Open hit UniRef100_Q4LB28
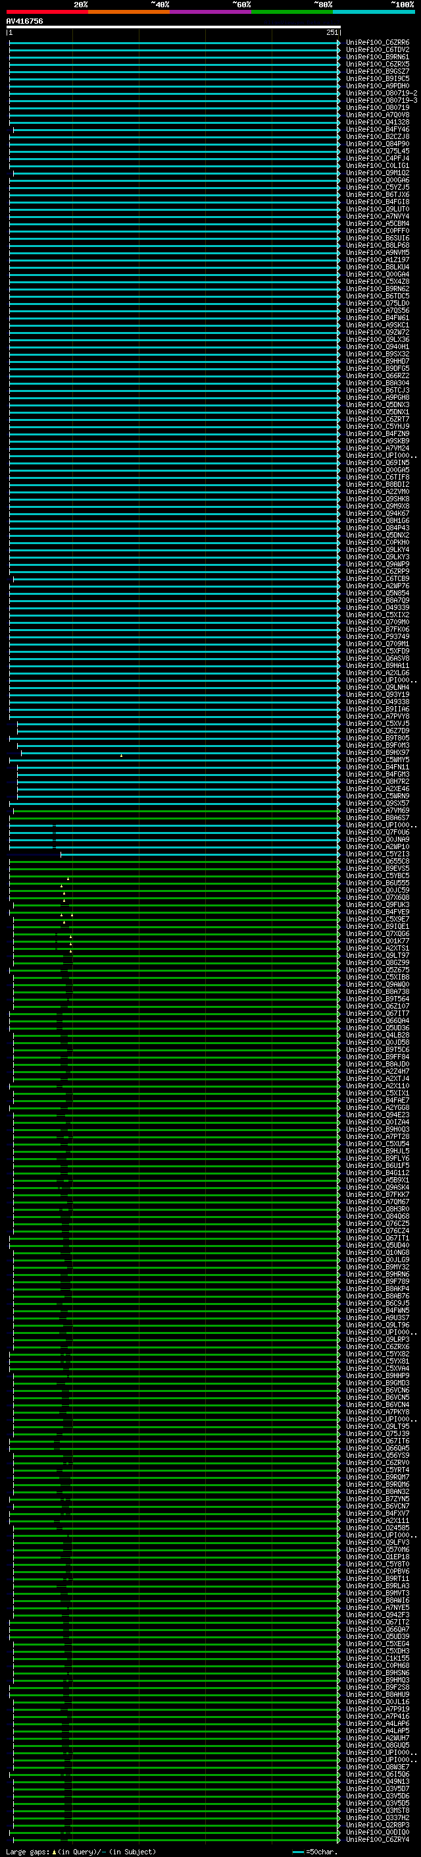This screenshot has height=1857, width=421. click(x=378, y=1035)
